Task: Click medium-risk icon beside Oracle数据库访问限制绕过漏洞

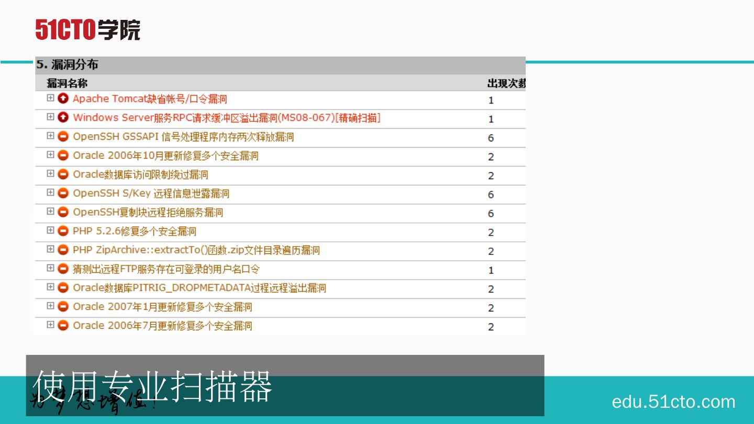Action: click(x=63, y=174)
